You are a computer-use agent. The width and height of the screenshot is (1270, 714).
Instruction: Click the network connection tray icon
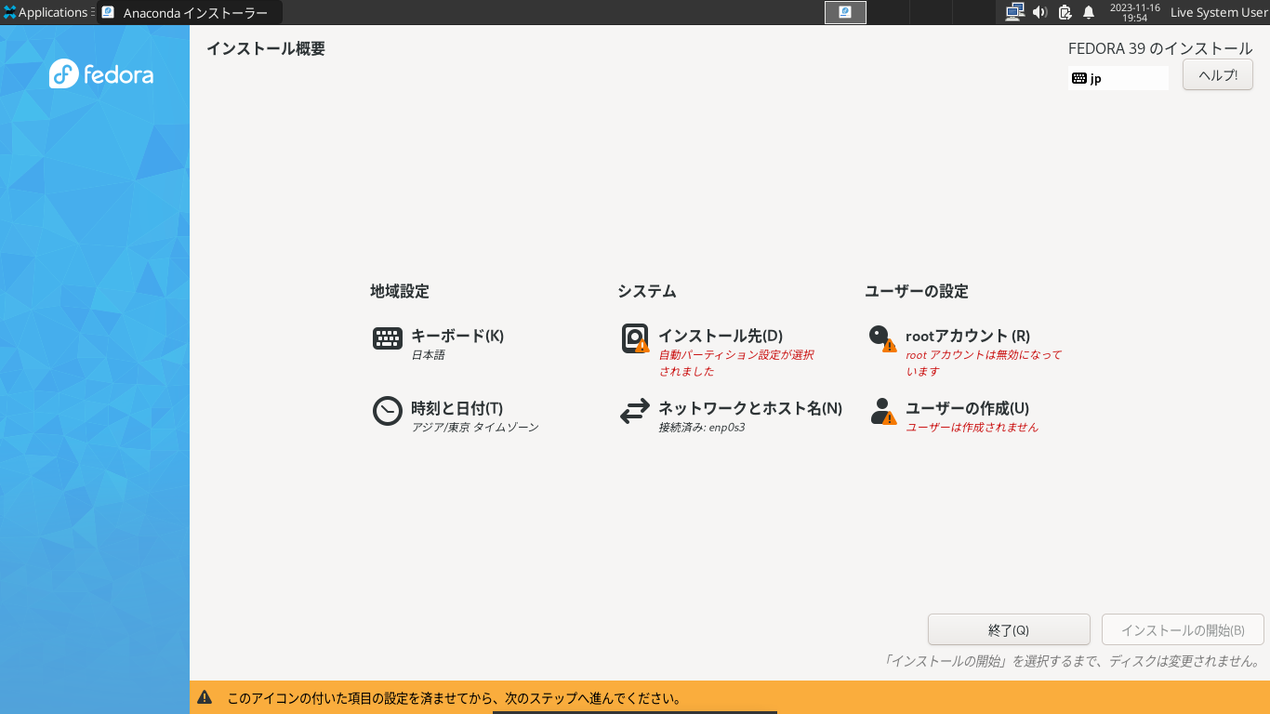pos(1014,12)
